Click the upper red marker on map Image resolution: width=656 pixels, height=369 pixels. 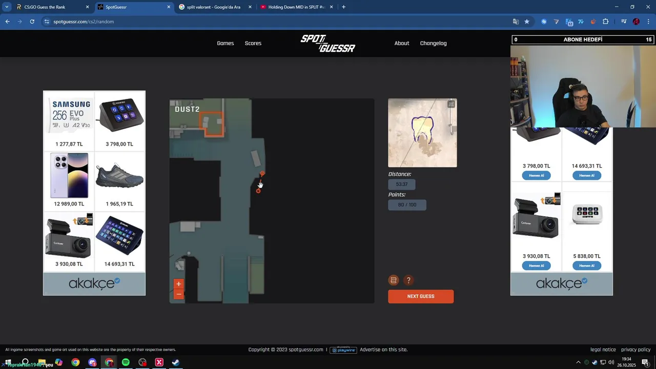[x=262, y=174]
